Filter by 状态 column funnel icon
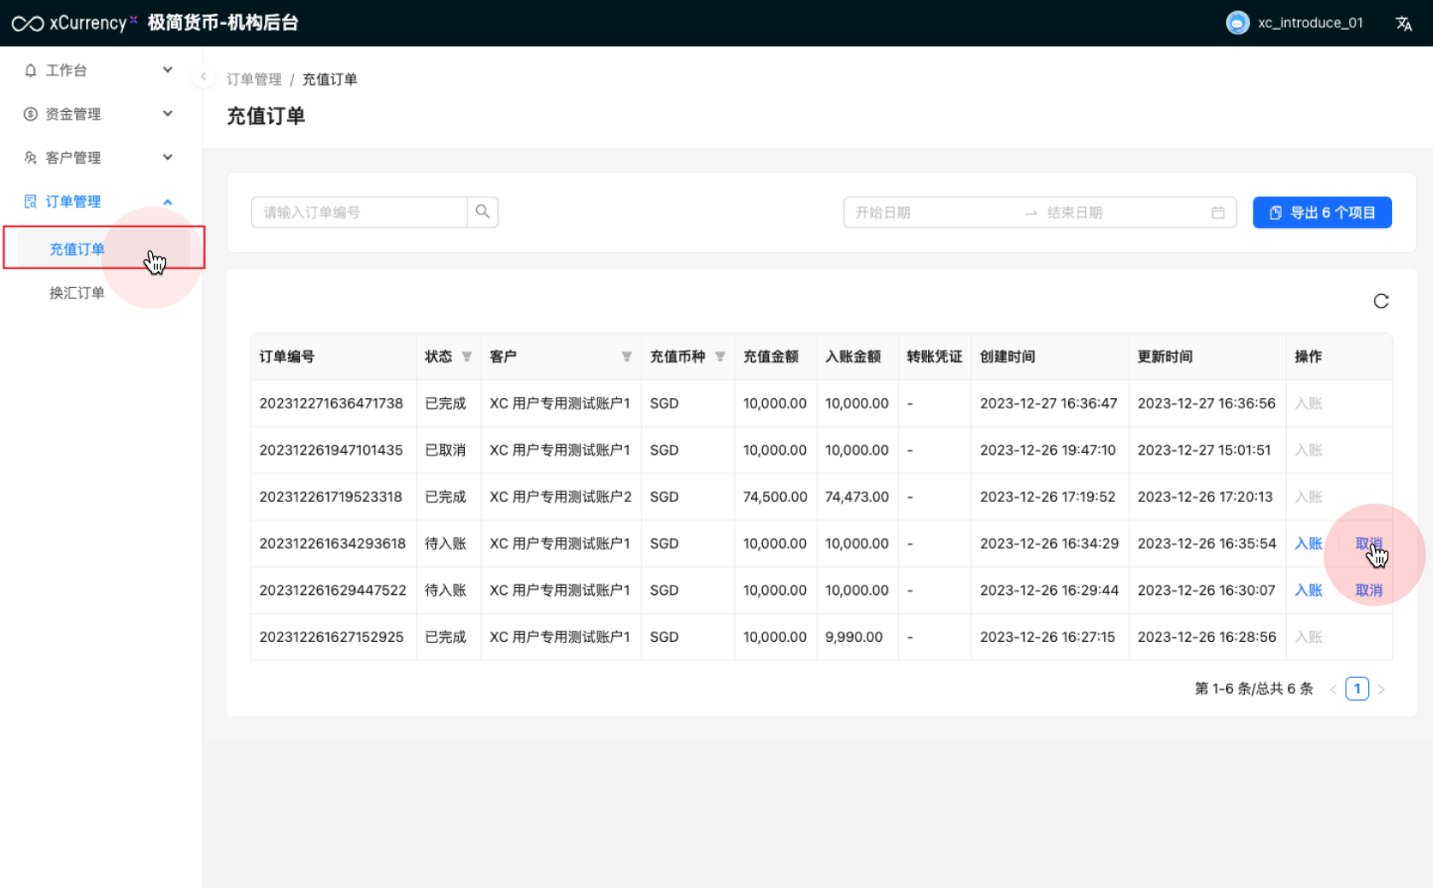This screenshot has height=888, width=1433. 467,356
